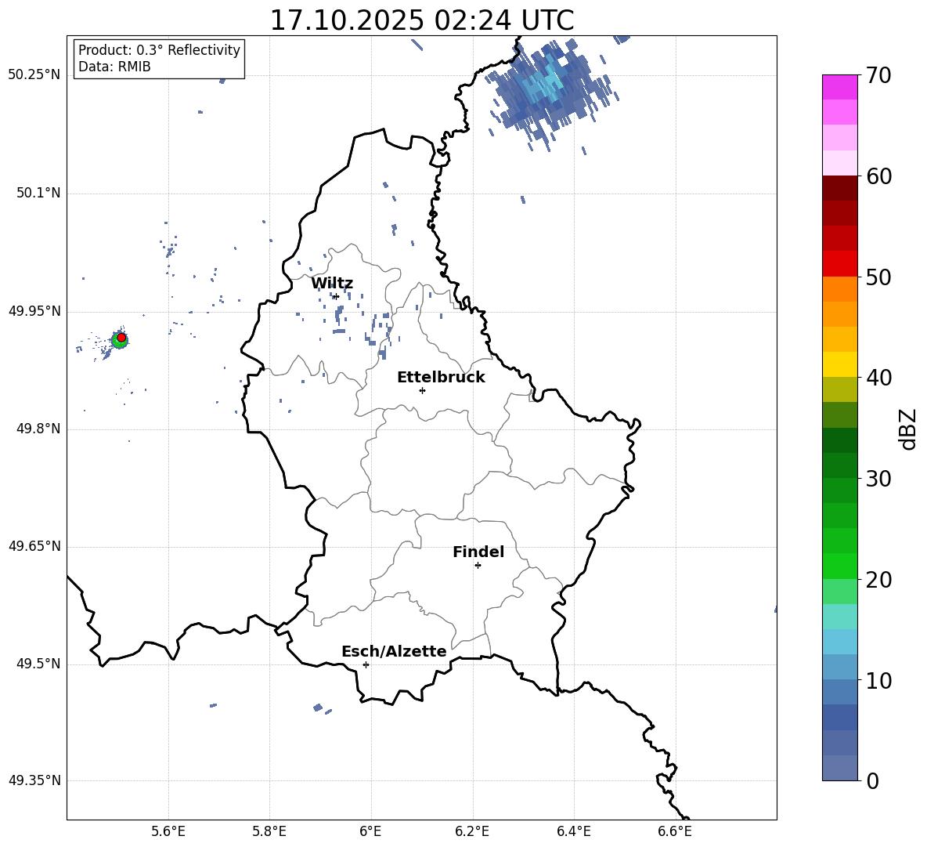
Task: Pick the bright red colorbar swatch just above 50
Action: (839, 264)
